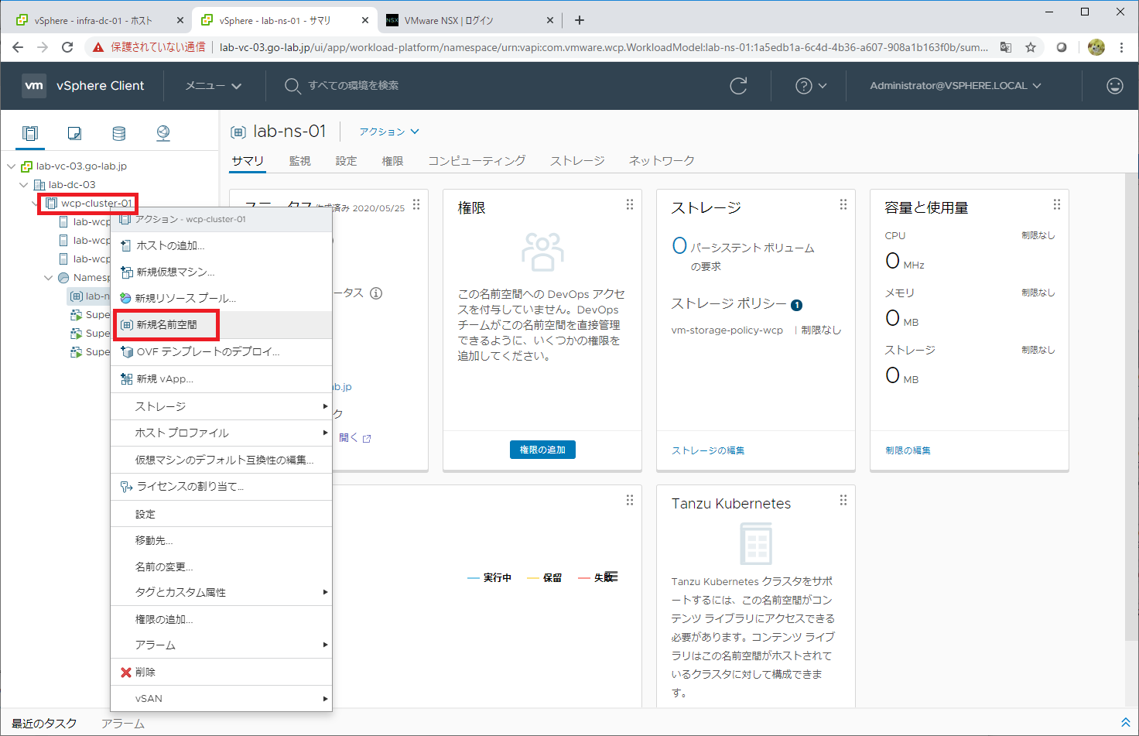Grab the ストレージ card drag handle

coord(843,204)
